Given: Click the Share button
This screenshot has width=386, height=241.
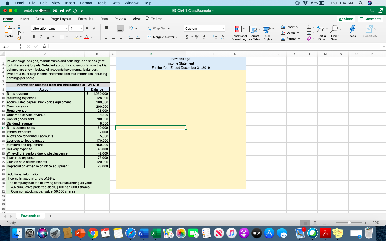Looking at the screenshot, I should pos(346,19).
